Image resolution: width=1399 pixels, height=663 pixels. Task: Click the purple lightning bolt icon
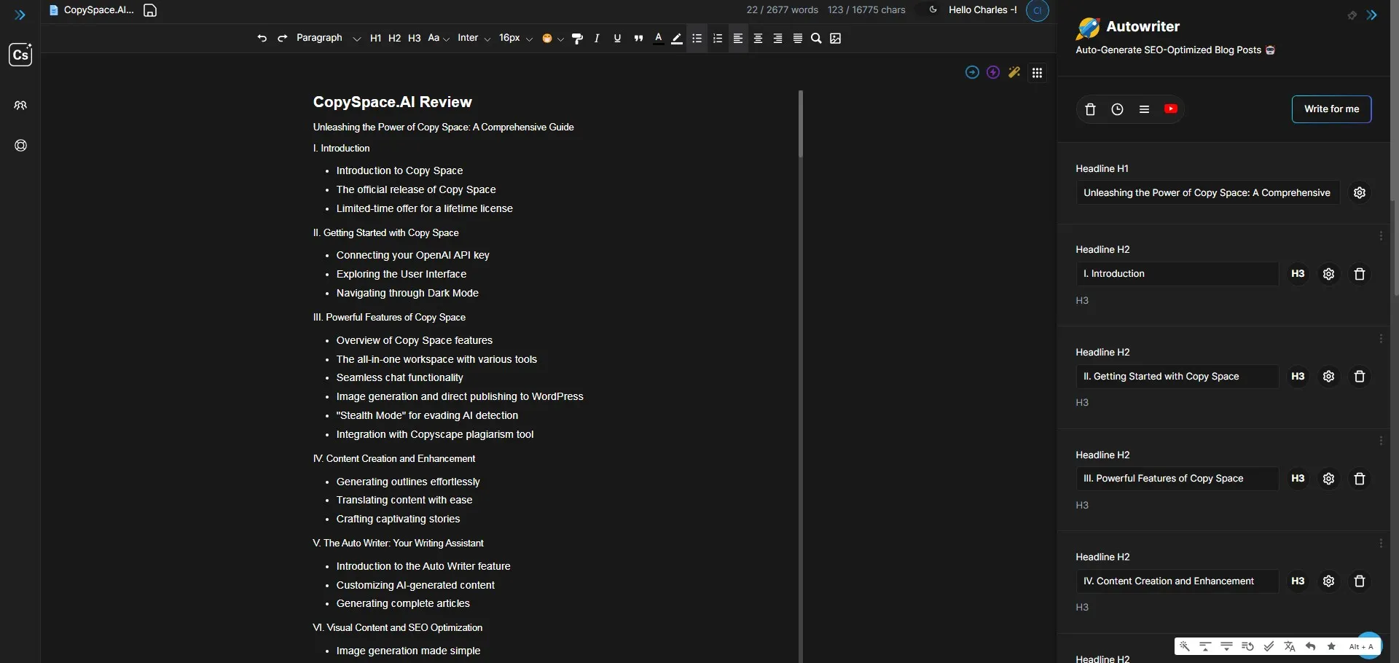click(993, 72)
